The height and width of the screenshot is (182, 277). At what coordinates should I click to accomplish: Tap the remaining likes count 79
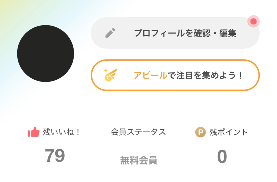click(55, 156)
